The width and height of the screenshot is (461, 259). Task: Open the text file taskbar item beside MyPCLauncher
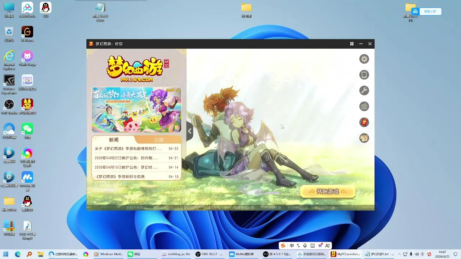click(380, 254)
